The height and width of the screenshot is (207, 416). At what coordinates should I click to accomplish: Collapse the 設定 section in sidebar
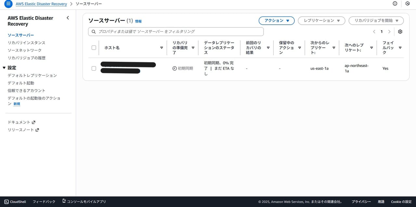point(4,68)
